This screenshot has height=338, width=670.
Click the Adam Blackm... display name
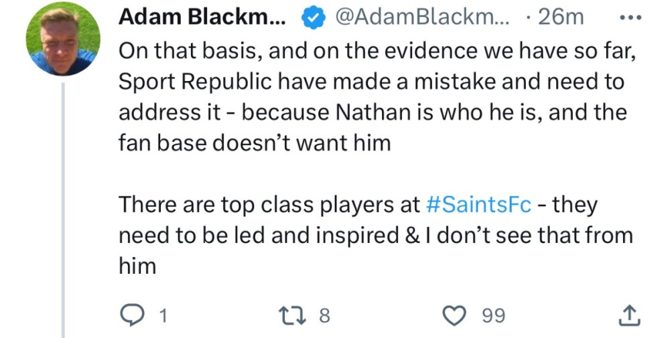pos(202,18)
